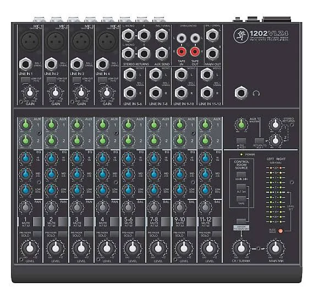Click channel 1 green AUX 1 knob
Screen dimensions: 318x293
point(25,124)
